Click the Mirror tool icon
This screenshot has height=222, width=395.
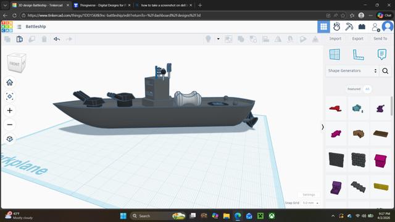(278, 39)
